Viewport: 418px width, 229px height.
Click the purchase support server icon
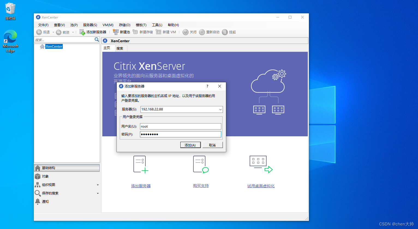[x=201, y=164]
